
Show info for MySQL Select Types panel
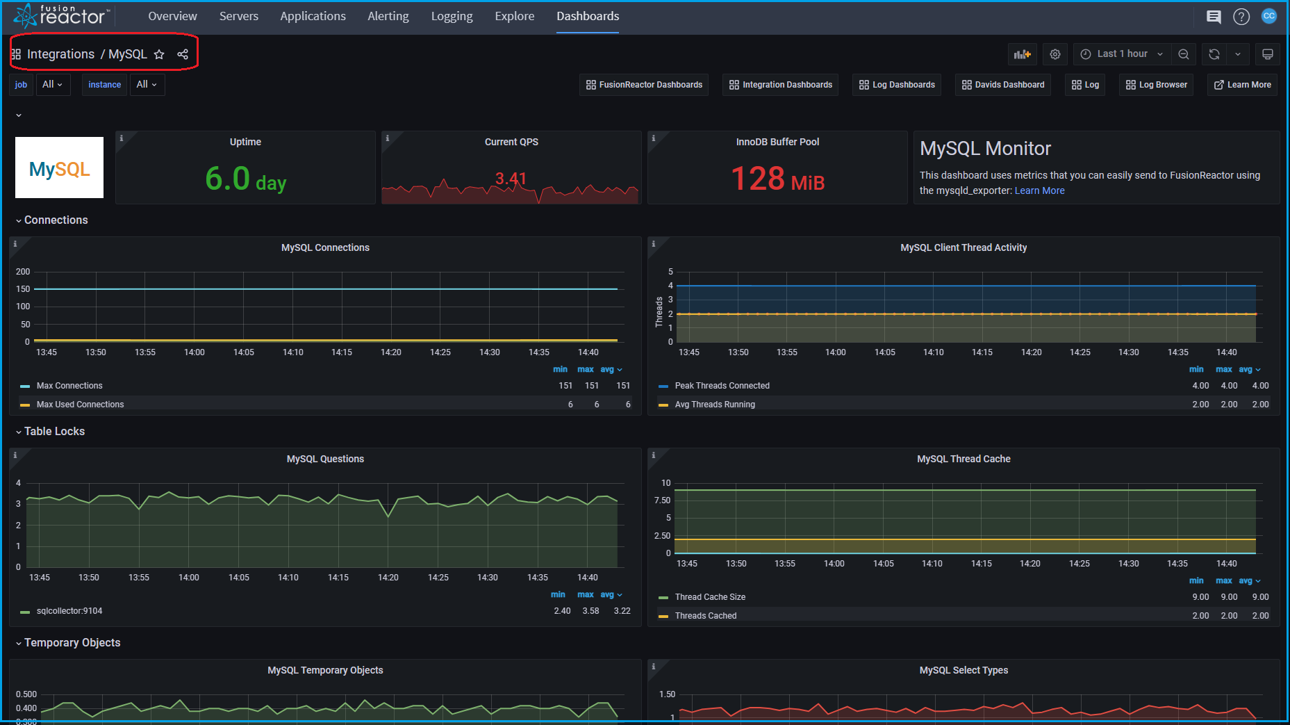click(654, 667)
